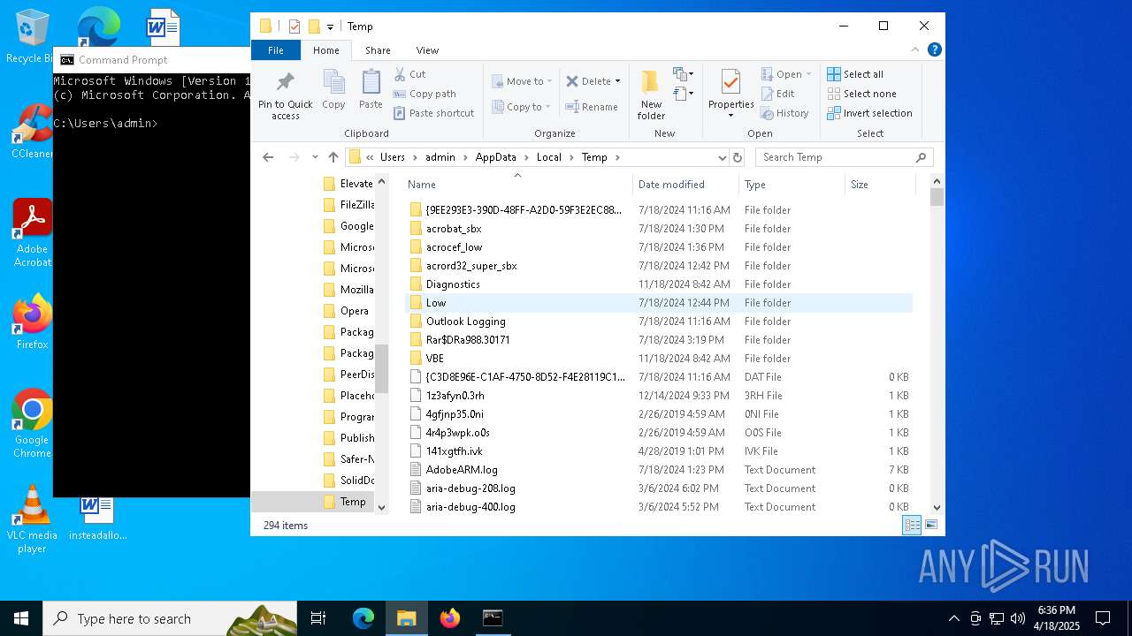The image size is (1132, 636).
Task: Click Pin to Quick access icon
Action: (285, 95)
